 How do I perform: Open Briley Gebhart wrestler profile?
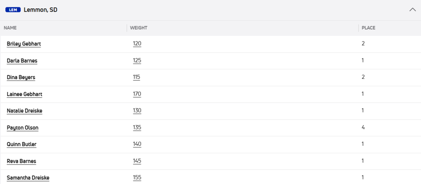tap(24, 44)
